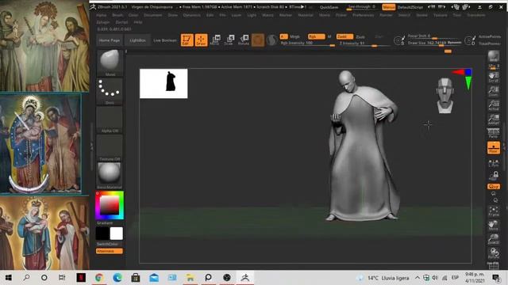
Task: Select the black secondary color swatch
Action: click(102, 234)
